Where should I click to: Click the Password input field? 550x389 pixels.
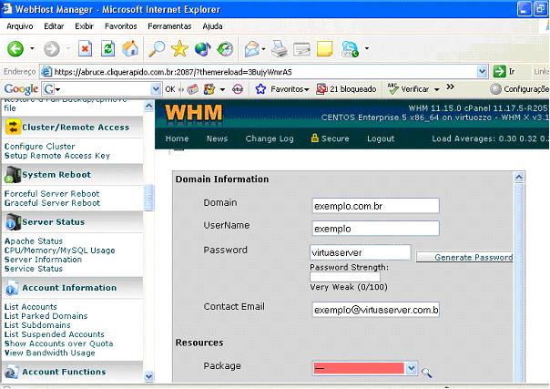pos(361,252)
